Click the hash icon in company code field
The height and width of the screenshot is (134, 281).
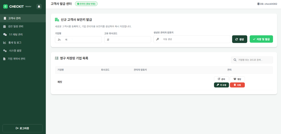click(108, 40)
